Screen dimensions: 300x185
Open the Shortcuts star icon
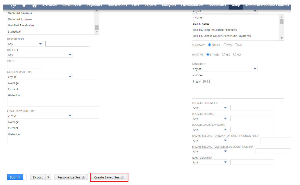tap(24, 6)
